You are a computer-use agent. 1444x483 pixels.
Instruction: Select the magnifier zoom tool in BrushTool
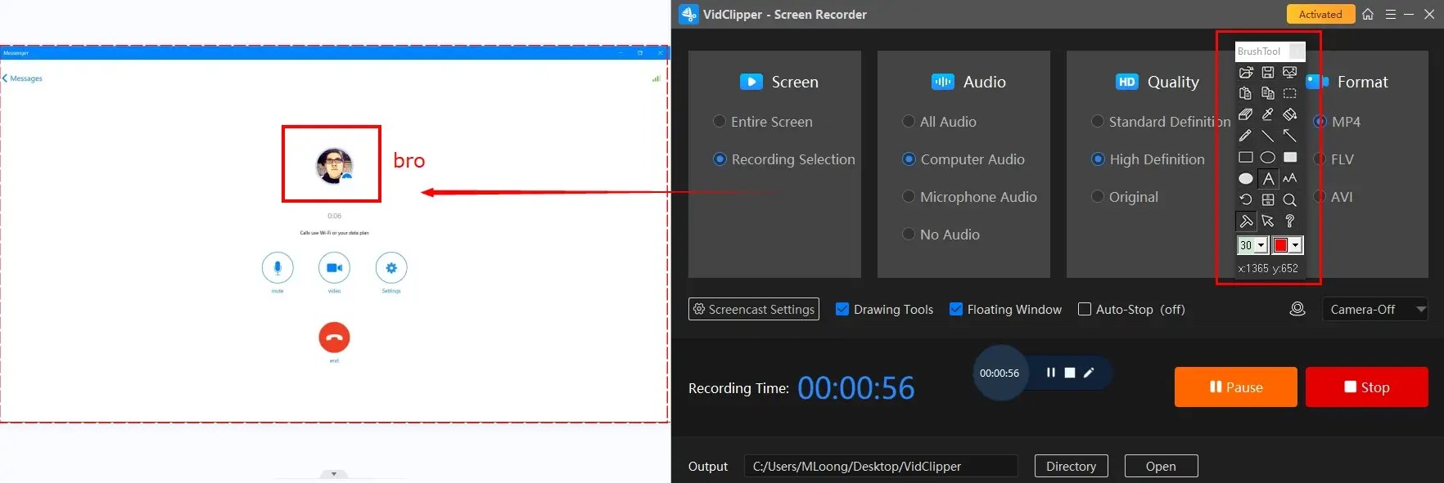(x=1290, y=199)
